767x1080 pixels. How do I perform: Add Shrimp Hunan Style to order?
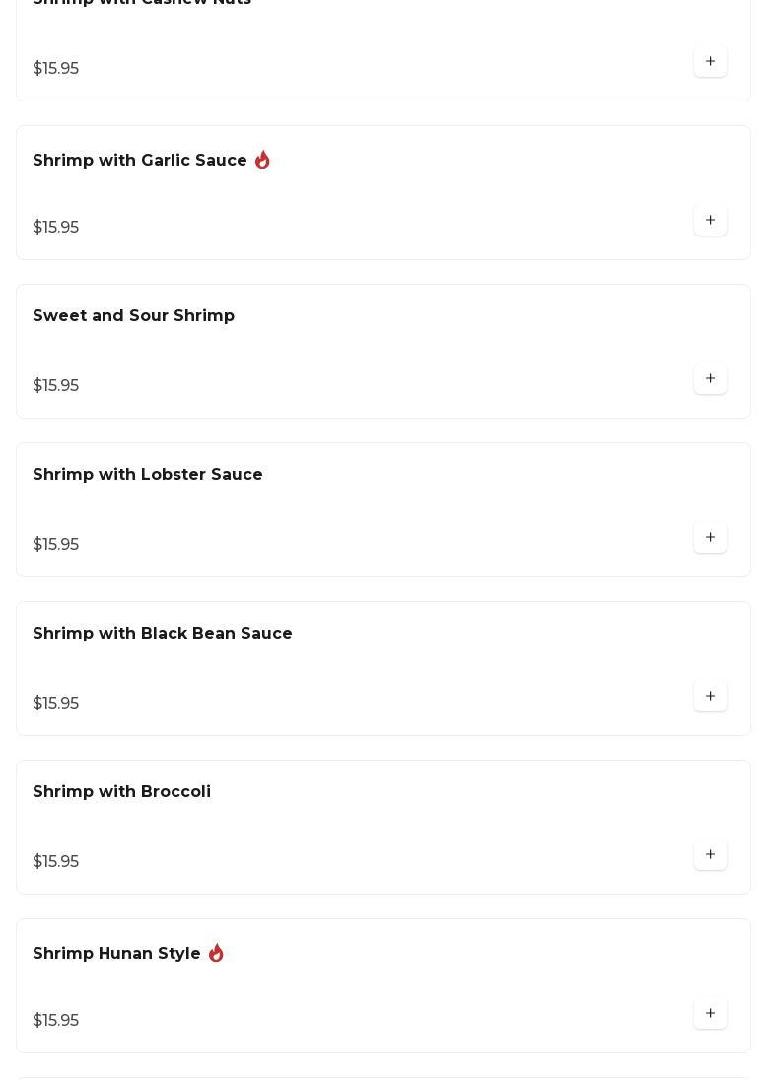(710, 1014)
